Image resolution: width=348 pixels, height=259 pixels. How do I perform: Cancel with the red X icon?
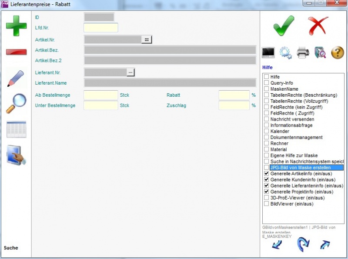pyautogui.click(x=318, y=26)
